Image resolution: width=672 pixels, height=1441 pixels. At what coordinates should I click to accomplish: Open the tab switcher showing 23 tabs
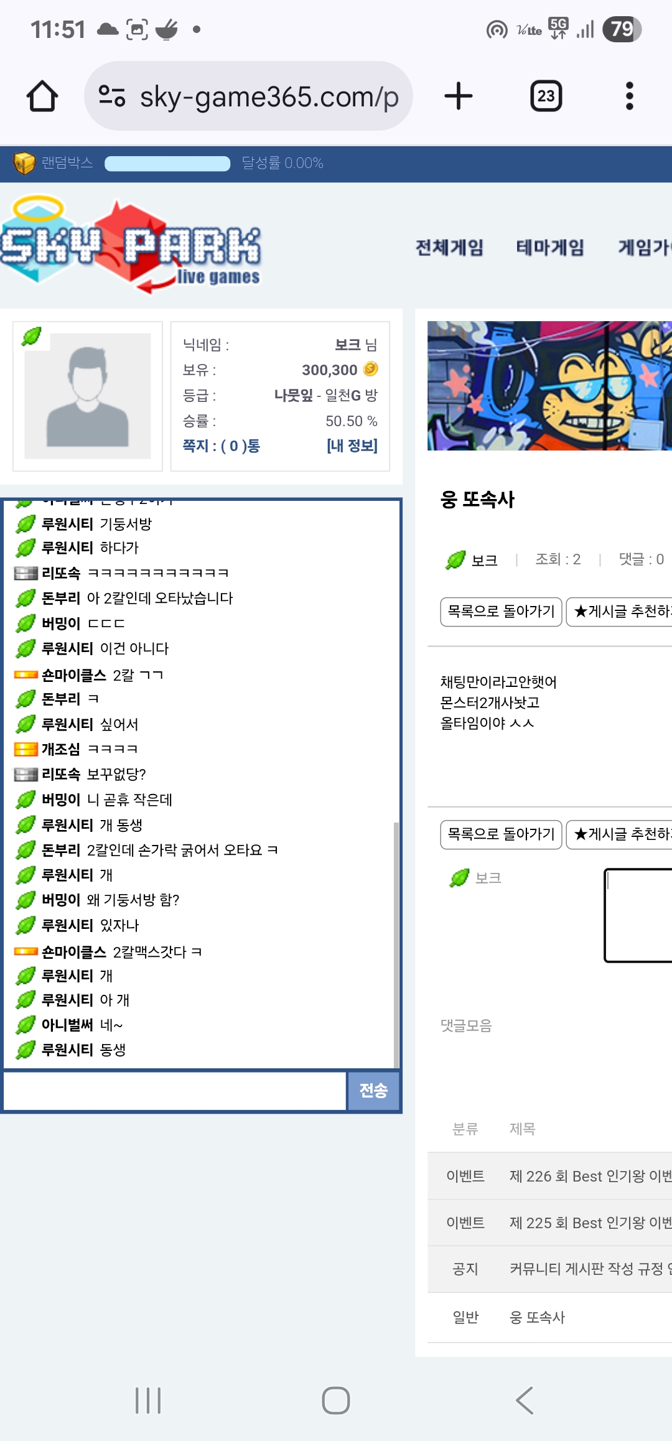[546, 96]
